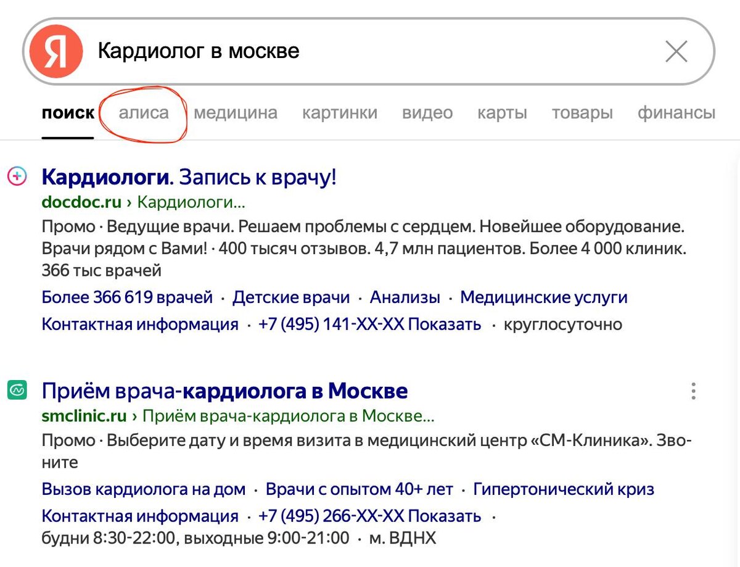Focus the search field with 'Кардиолог в москве'
This screenshot has width=740, height=567.
tap(370, 51)
